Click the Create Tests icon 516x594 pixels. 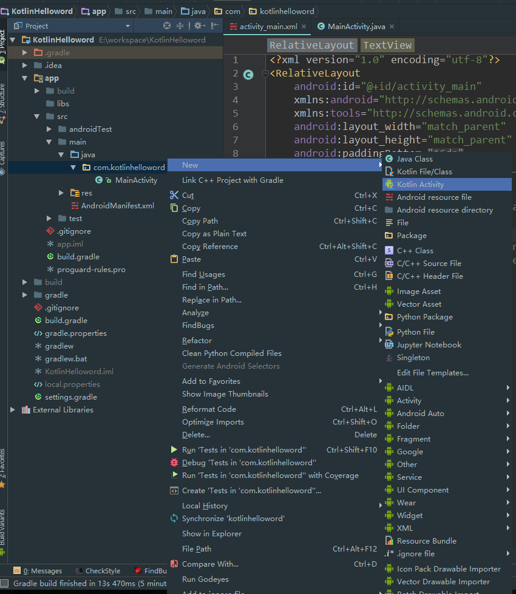coord(174,491)
